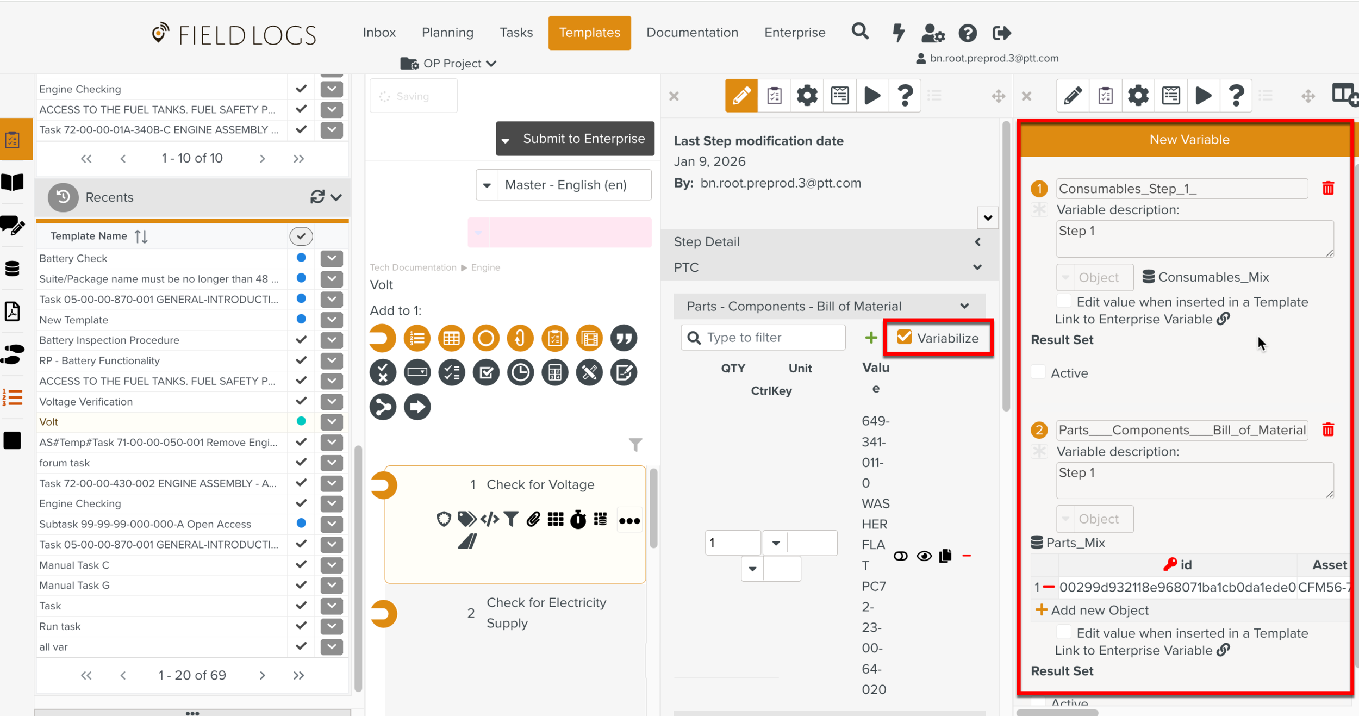Open Master - English language dropdown
Image resolution: width=1359 pixels, height=716 pixels.
pos(487,185)
